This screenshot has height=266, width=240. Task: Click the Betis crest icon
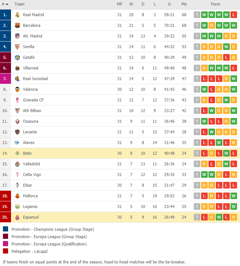tap(17, 153)
